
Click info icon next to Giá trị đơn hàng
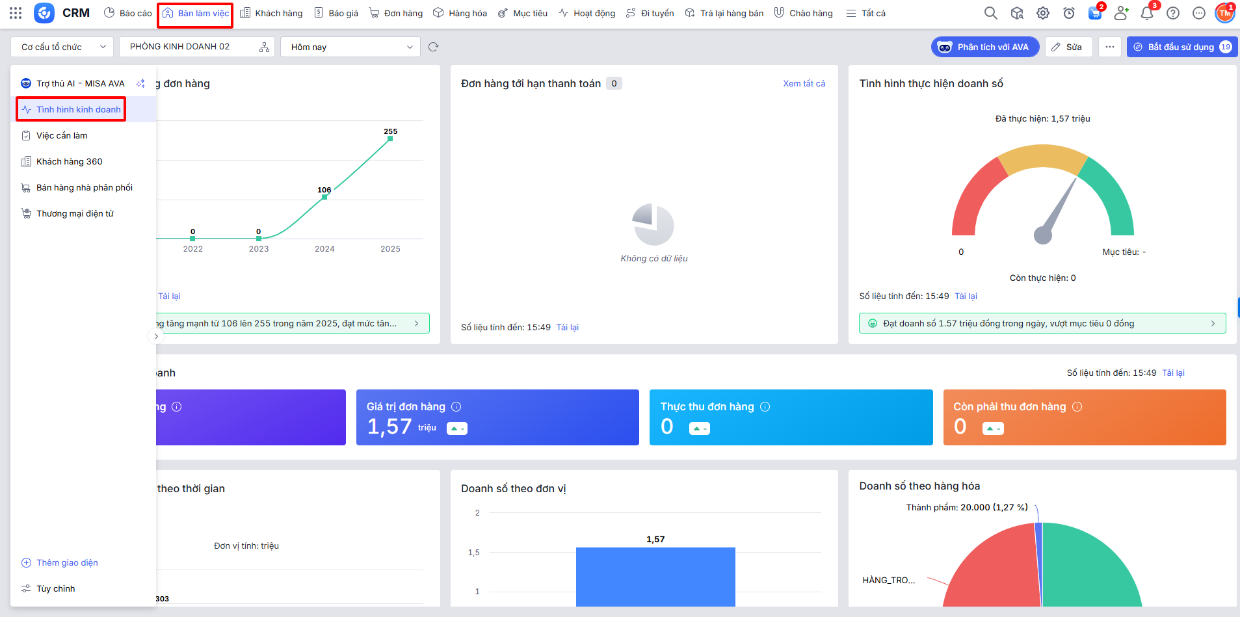tap(456, 407)
